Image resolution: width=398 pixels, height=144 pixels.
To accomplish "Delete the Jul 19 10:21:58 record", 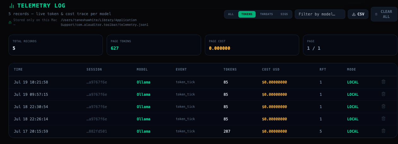I will coord(383,82).
